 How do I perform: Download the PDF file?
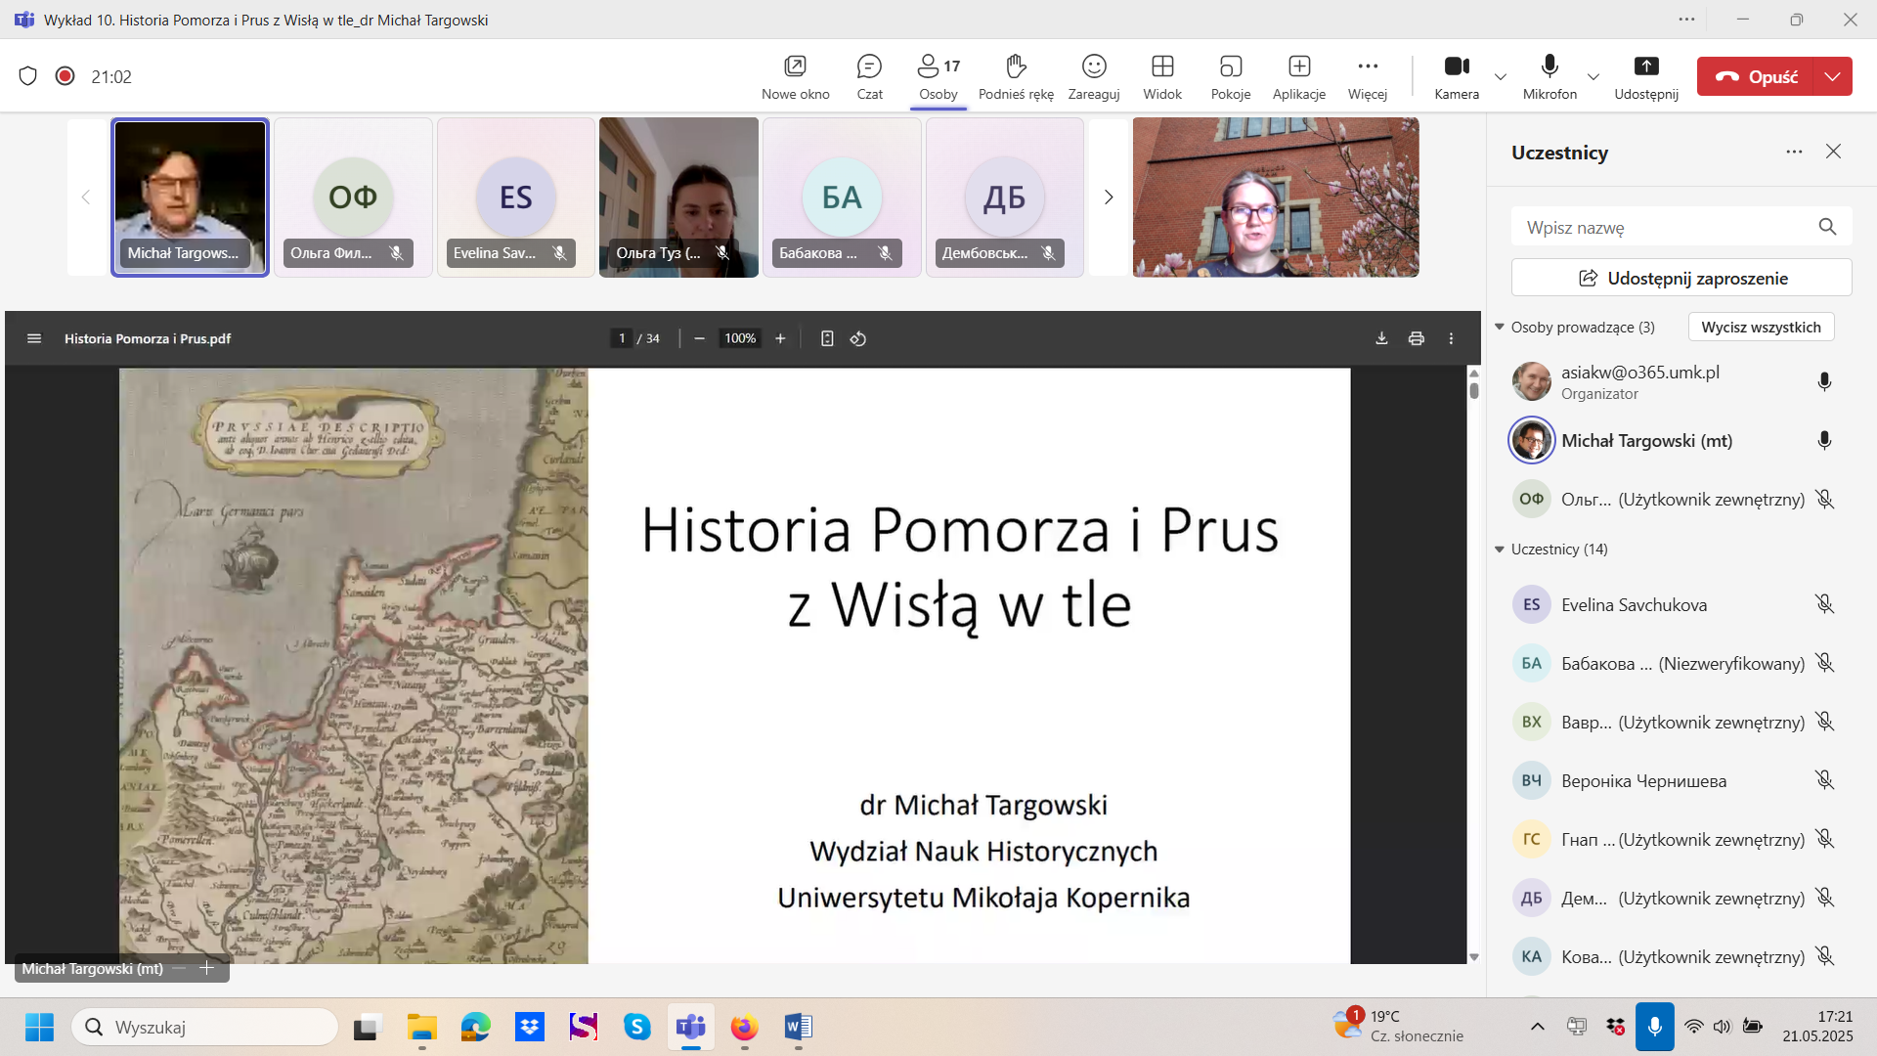[x=1381, y=338]
